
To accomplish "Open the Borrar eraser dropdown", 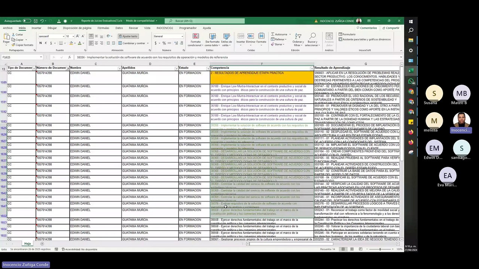I will pyautogui.click(x=278, y=44).
